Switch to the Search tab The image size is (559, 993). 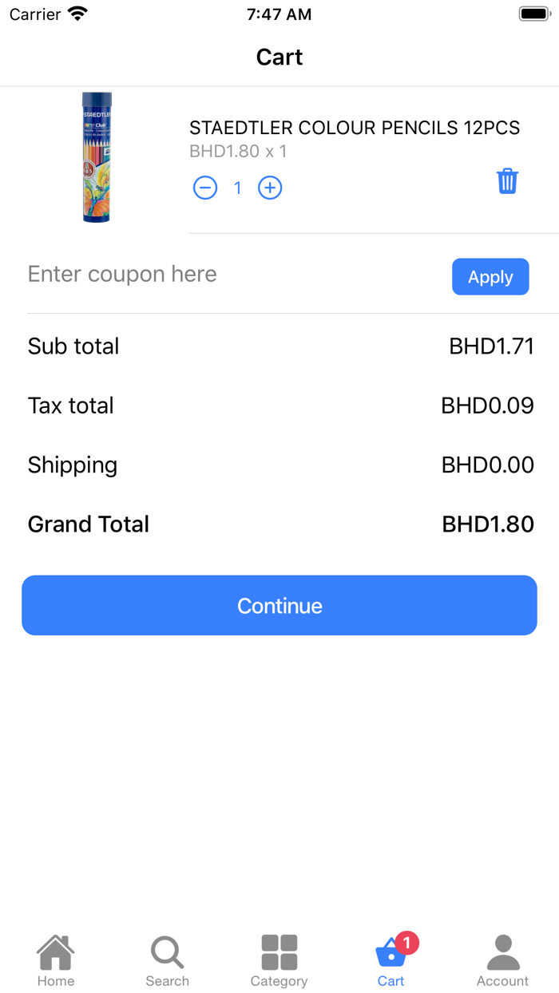[x=168, y=961]
